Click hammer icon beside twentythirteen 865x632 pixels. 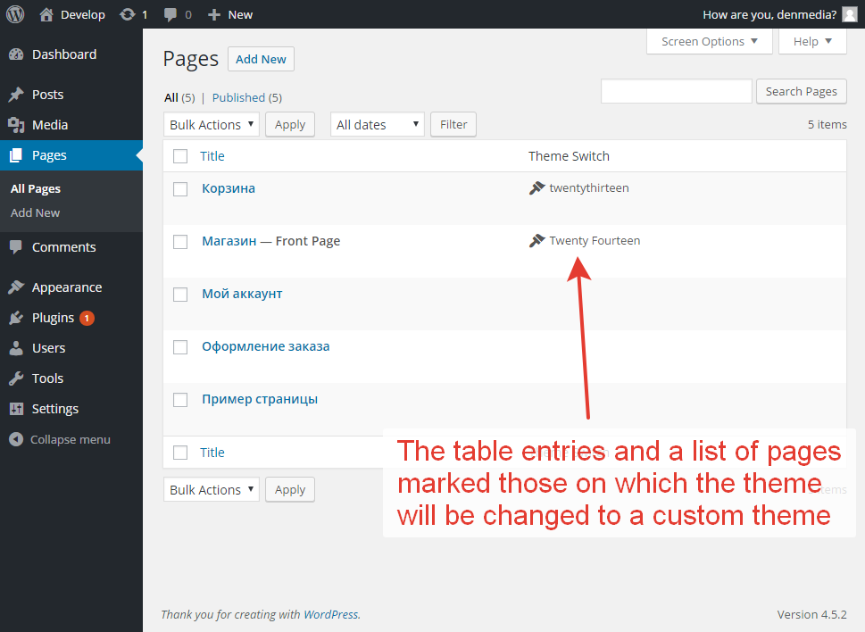pos(536,188)
